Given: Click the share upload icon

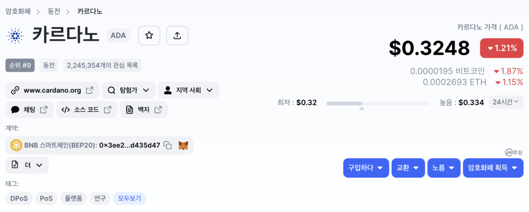Looking at the screenshot, I should coord(177,36).
